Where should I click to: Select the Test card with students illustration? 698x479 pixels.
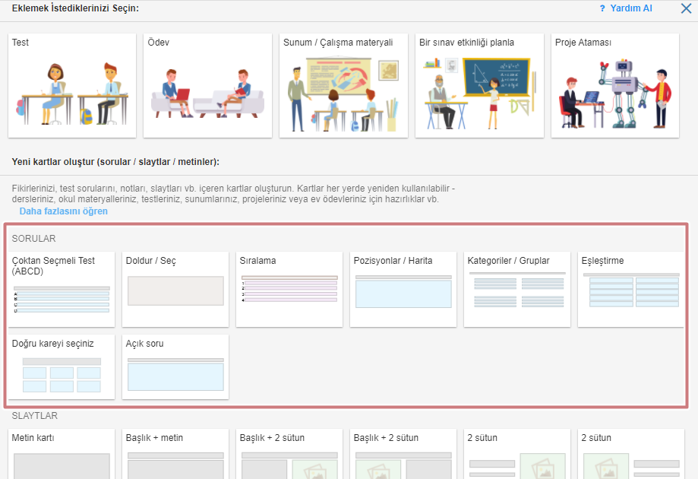click(x=72, y=86)
